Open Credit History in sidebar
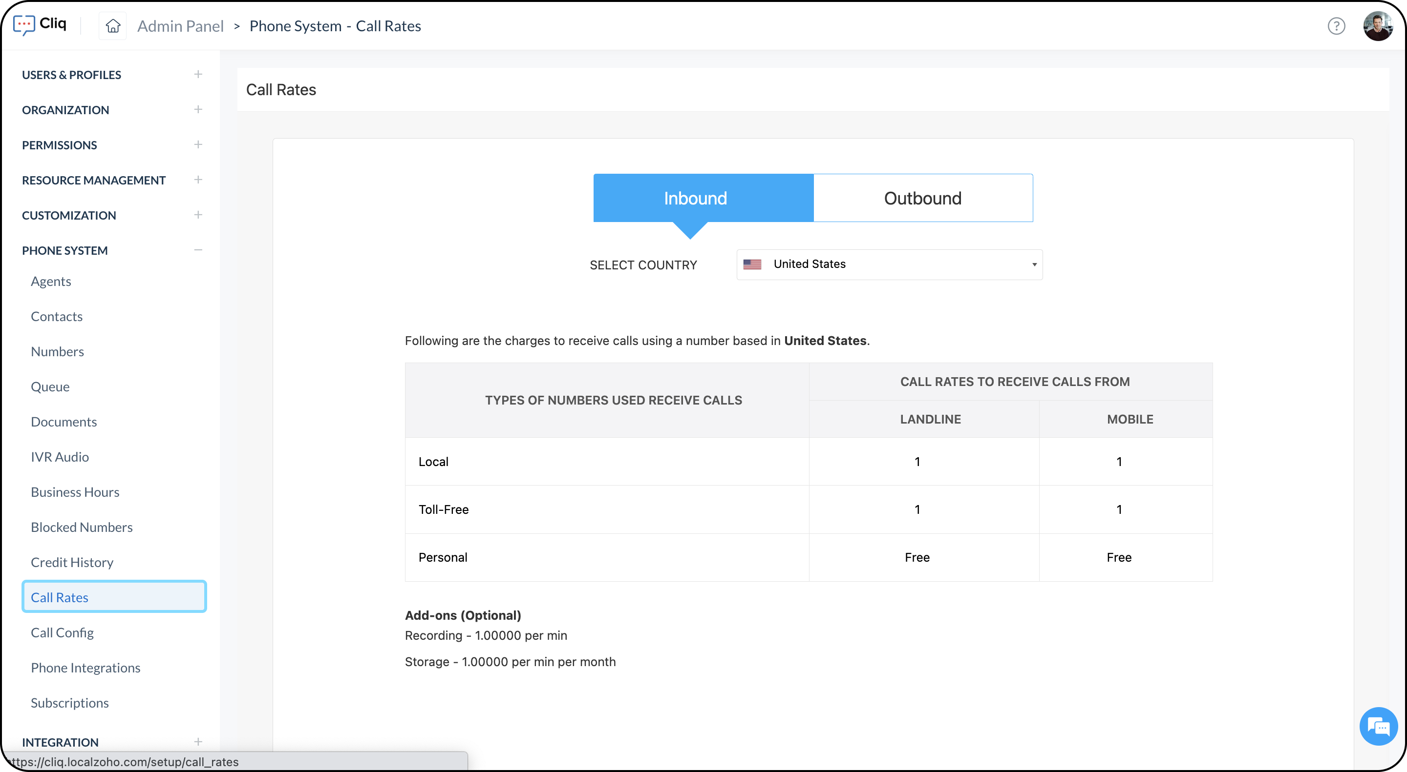 coord(72,562)
